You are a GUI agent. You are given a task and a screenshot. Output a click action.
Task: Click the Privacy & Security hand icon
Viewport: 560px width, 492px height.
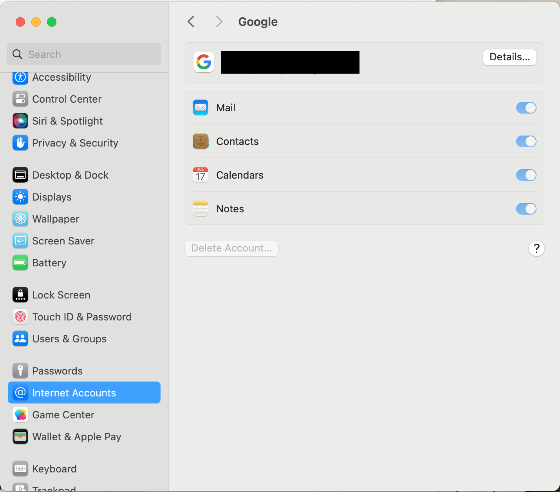point(20,143)
